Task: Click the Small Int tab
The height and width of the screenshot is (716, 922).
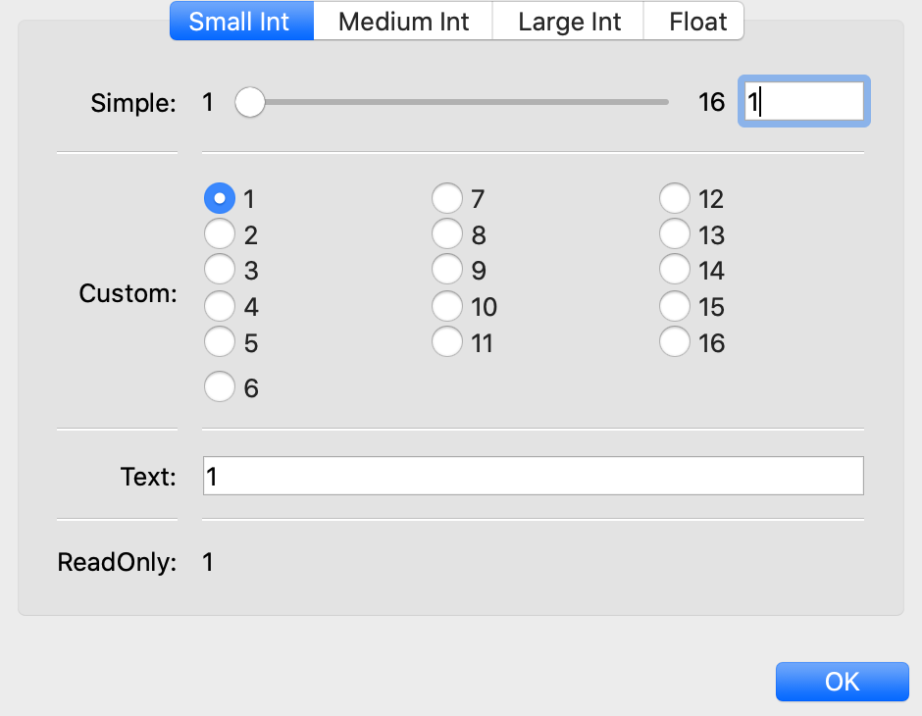Action: [240, 22]
